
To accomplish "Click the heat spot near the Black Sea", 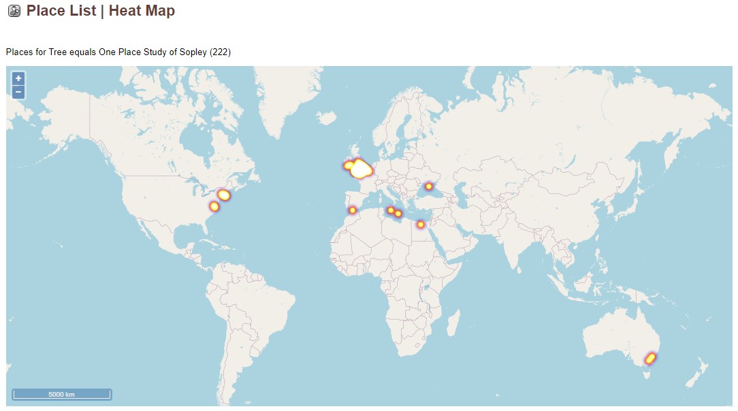I will (x=429, y=186).
